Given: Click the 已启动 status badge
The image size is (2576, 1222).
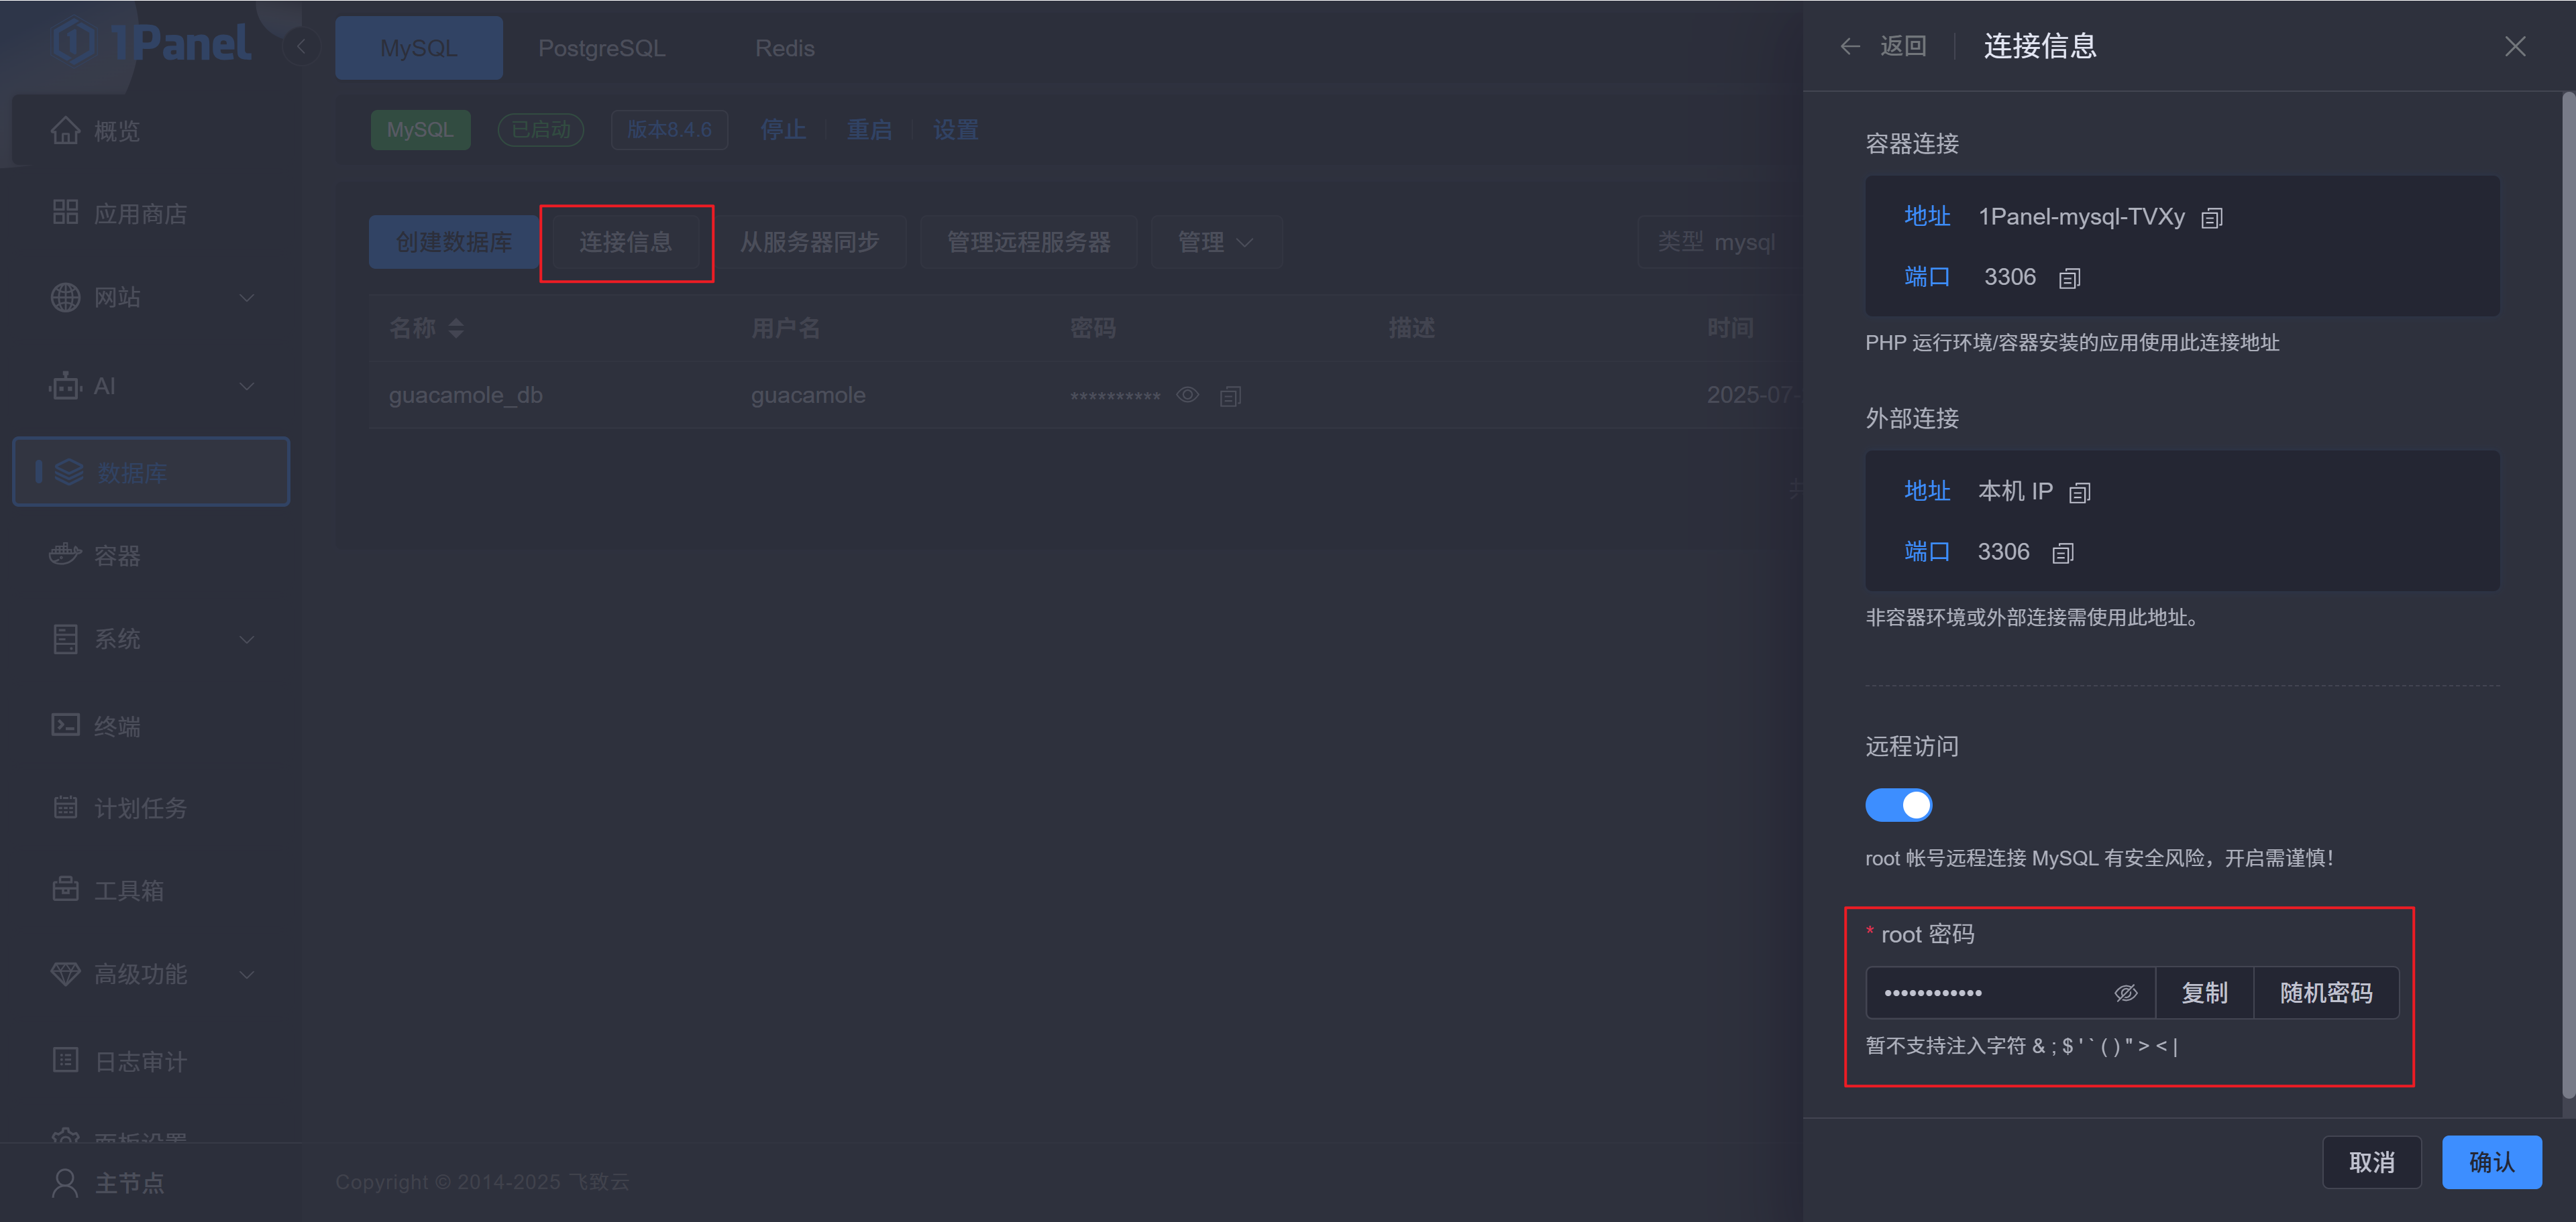Looking at the screenshot, I should [x=541, y=130].
